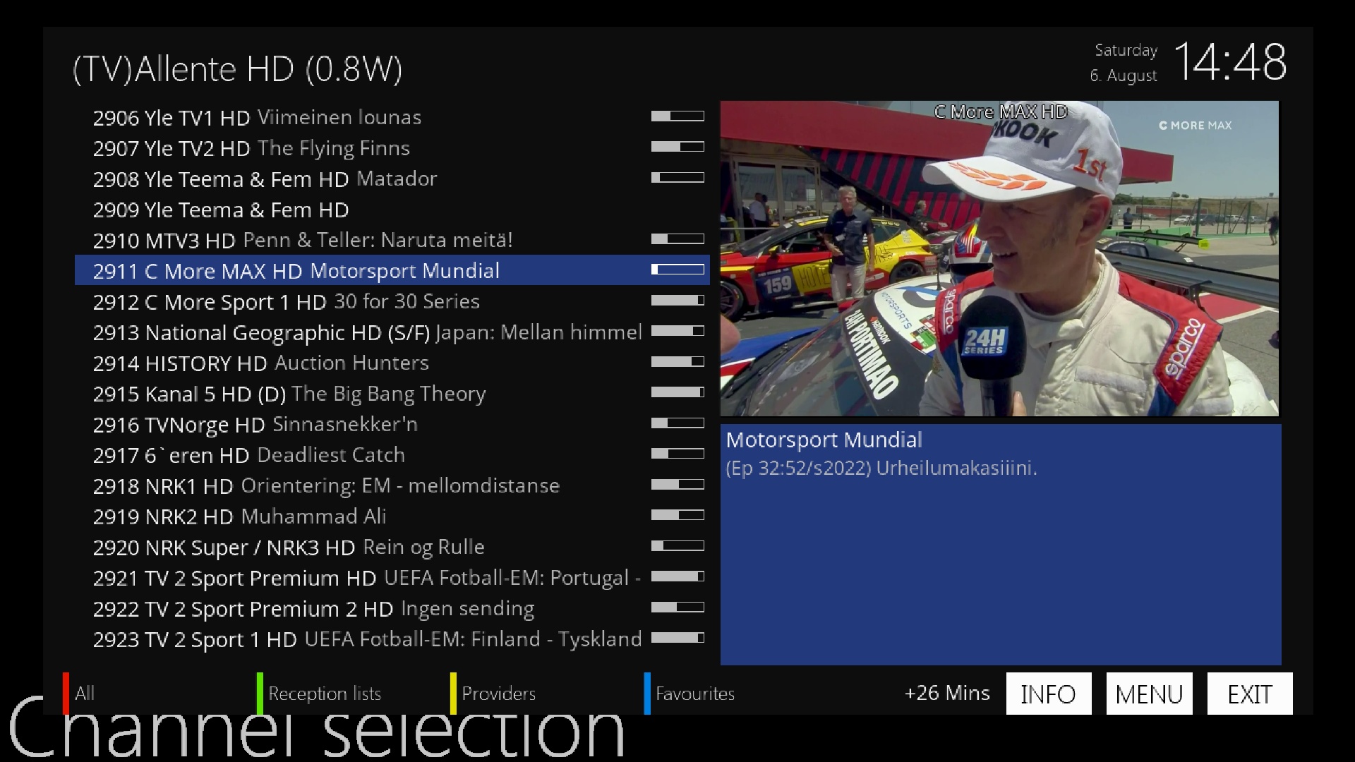1355x762 pixels.
Task: Click progress bar for Kanal 5 HD
Action: (677, 392)
